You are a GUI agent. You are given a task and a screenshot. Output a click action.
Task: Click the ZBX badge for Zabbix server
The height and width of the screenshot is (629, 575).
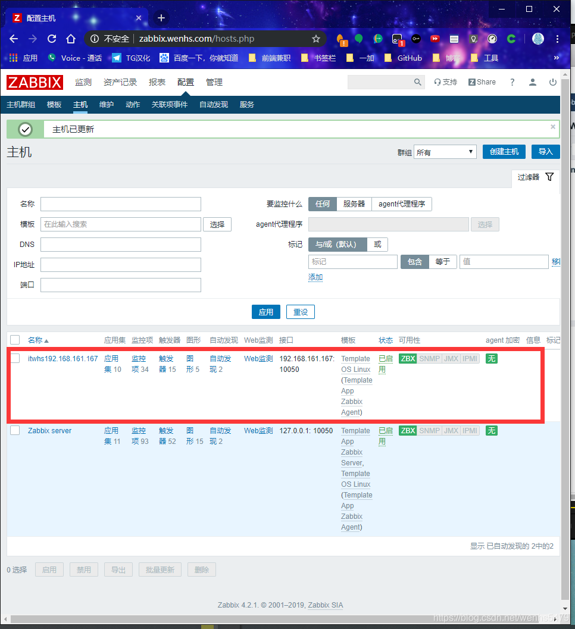pos(408,431)
